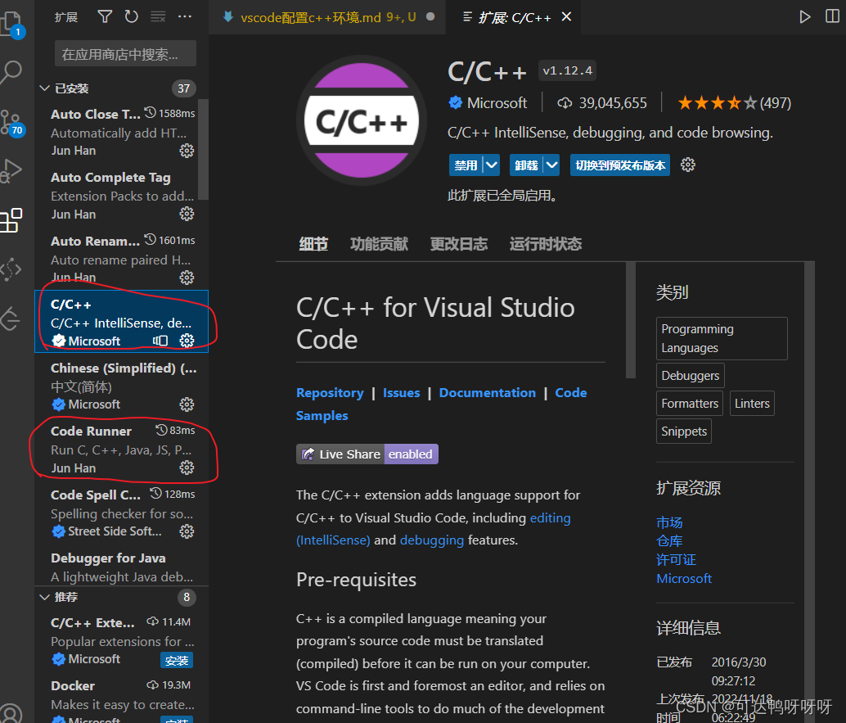Open the Documentation link

coord(487,392)
